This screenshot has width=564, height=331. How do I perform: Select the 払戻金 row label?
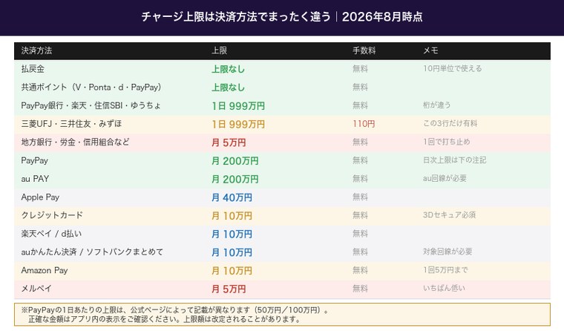click(33, 69)
